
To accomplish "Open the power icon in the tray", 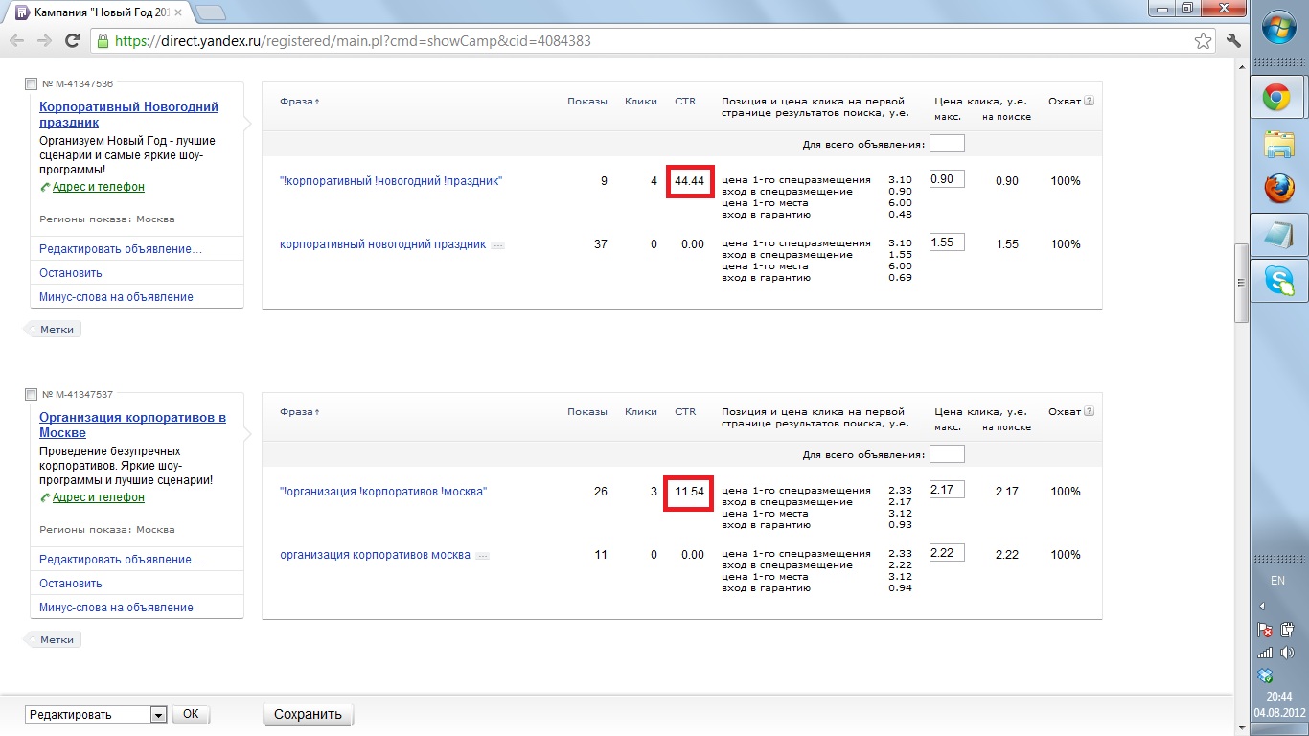I will 1287,631.
